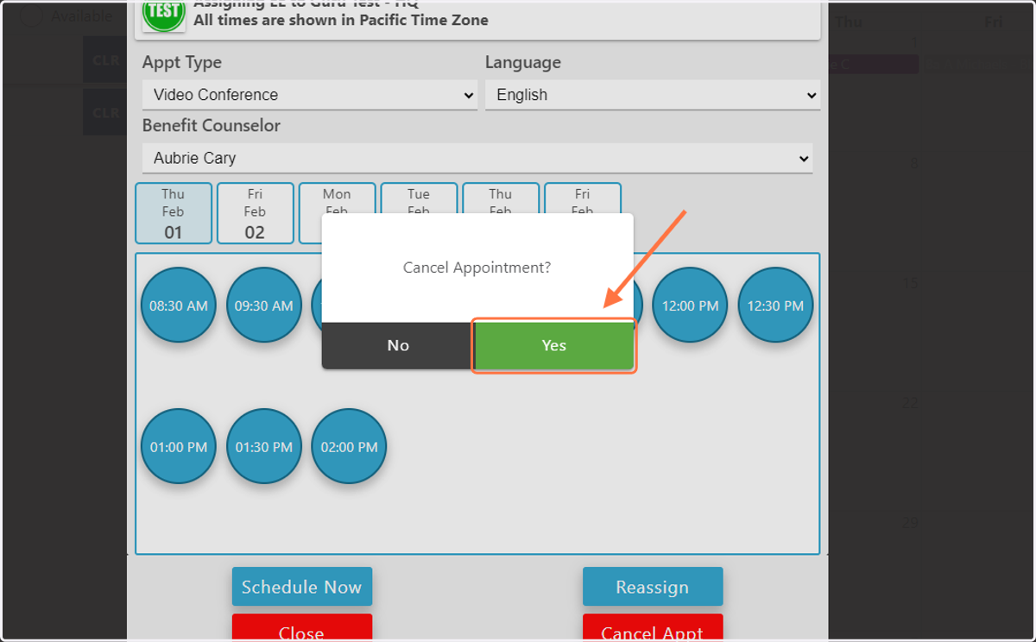Viewport: 1036px width, 642px height.
Task: Confirm cancellation with the green Yes button
Action: click(x=554, y=345)
